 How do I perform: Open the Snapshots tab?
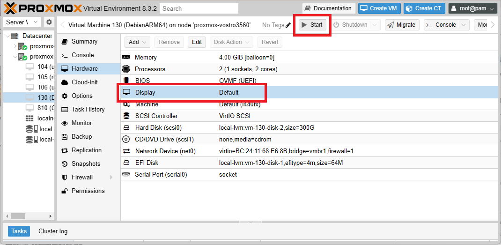88,164
